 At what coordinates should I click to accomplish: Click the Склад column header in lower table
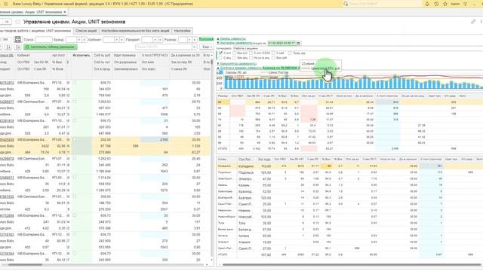click(x=227, y=159)
